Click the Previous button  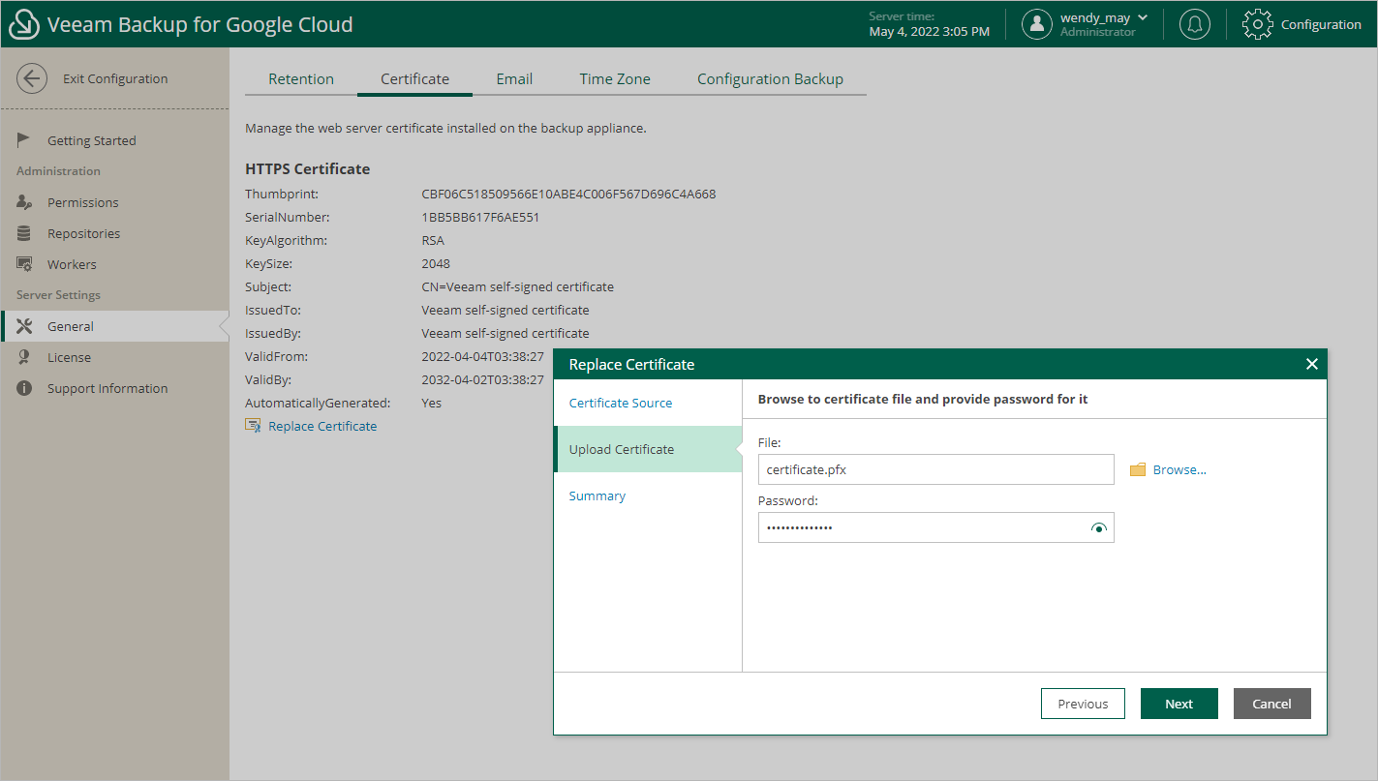(x=1083, y=704)
